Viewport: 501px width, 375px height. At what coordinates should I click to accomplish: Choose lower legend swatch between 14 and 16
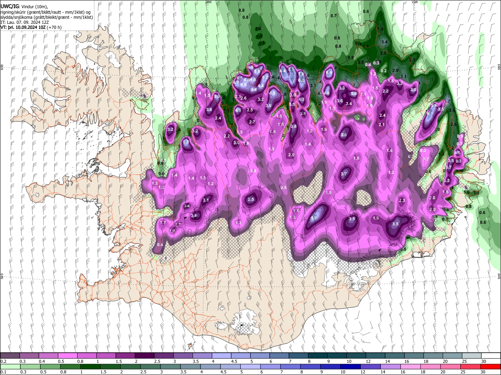click(390, 366)
